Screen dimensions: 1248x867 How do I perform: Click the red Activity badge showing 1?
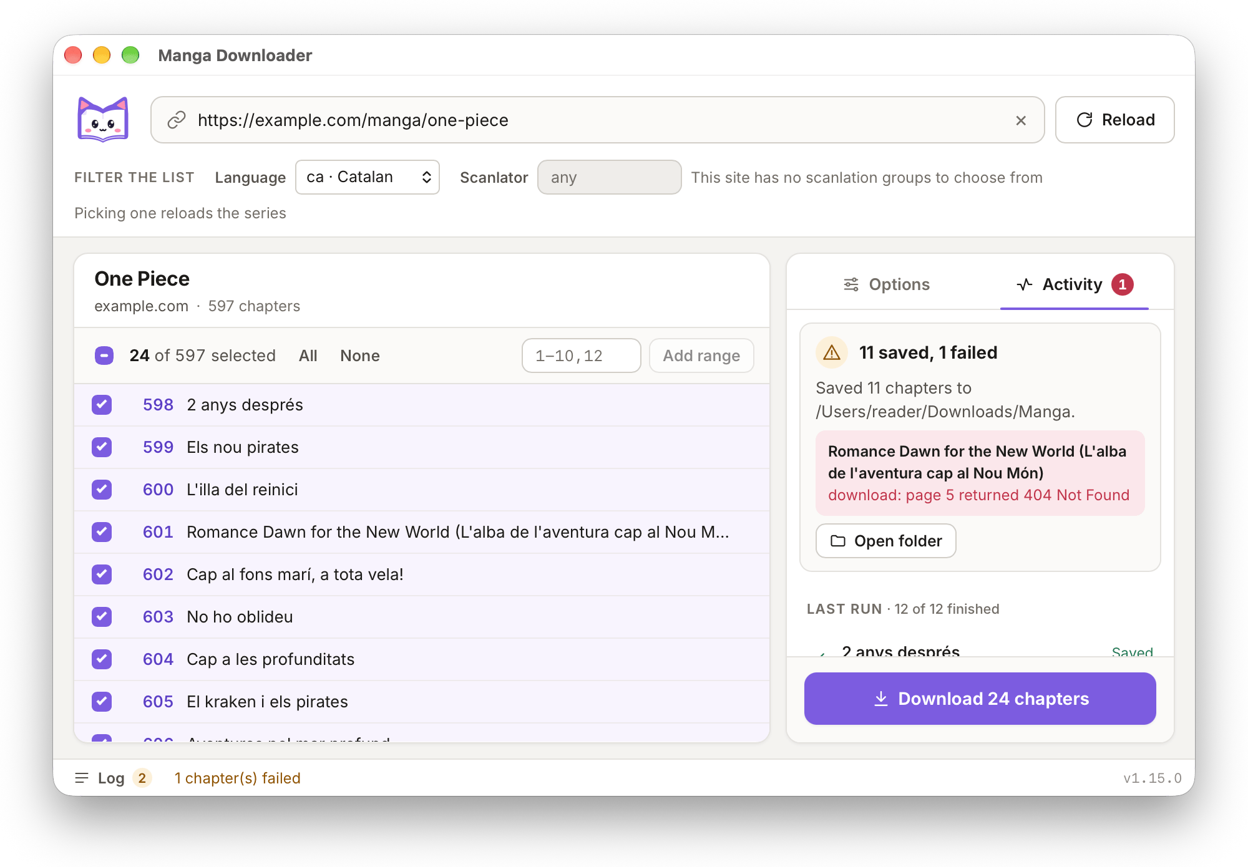1123,284
